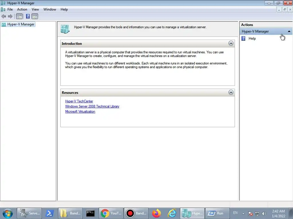Open Windows Server 2008 Technical Library link
Image resolution: width=293 pixels, height=219 pixels.
pyautogui.click(x=92, y=106)
